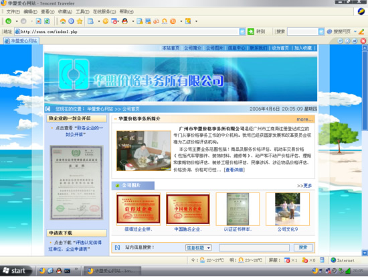
Task: Click the red Stop page icon
Action: (39, 21)
